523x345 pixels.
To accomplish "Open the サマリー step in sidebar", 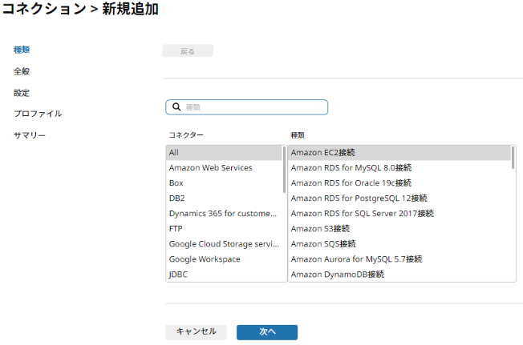I will [30, 135].
